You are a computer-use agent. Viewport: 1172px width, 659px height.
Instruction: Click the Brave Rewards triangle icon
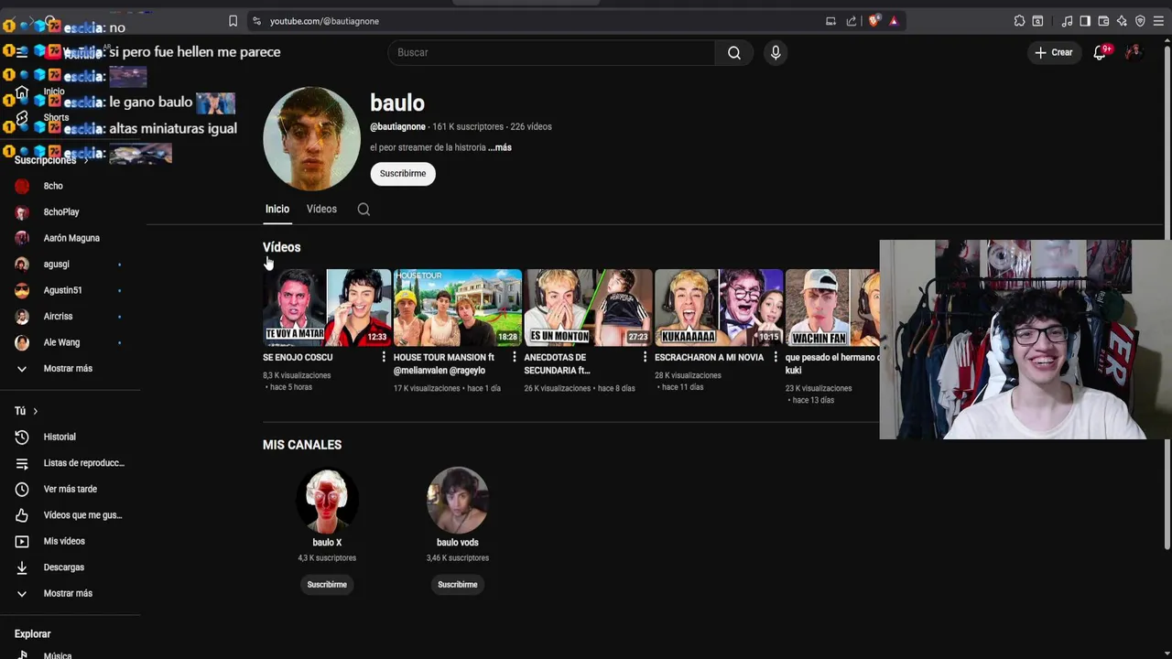pyautogui.click(x=894, y=21)
